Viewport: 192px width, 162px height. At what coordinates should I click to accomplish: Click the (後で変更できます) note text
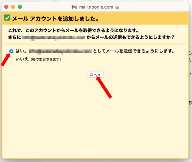coord(45,60)
